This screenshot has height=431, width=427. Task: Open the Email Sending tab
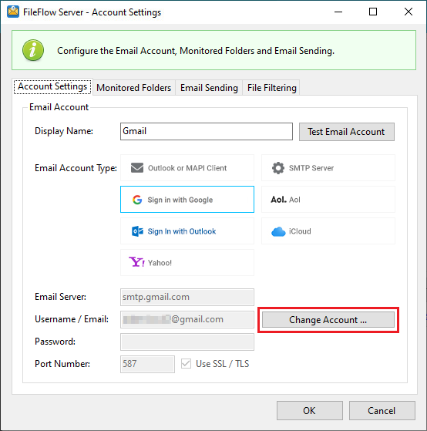pyautogui.click(x=209, y=88)
